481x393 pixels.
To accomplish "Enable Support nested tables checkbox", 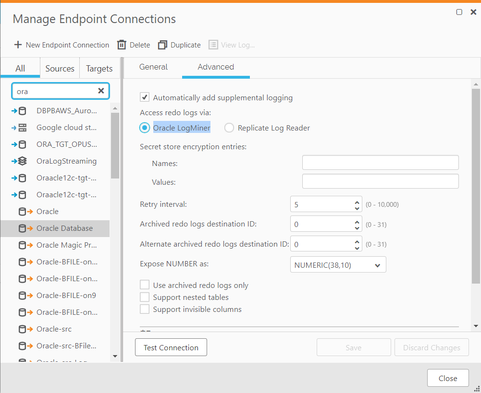I will point(144,297).
